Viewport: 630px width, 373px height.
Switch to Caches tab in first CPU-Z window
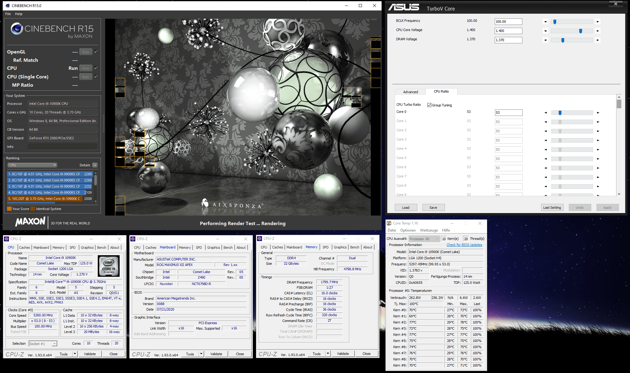(x=25, y=248)
